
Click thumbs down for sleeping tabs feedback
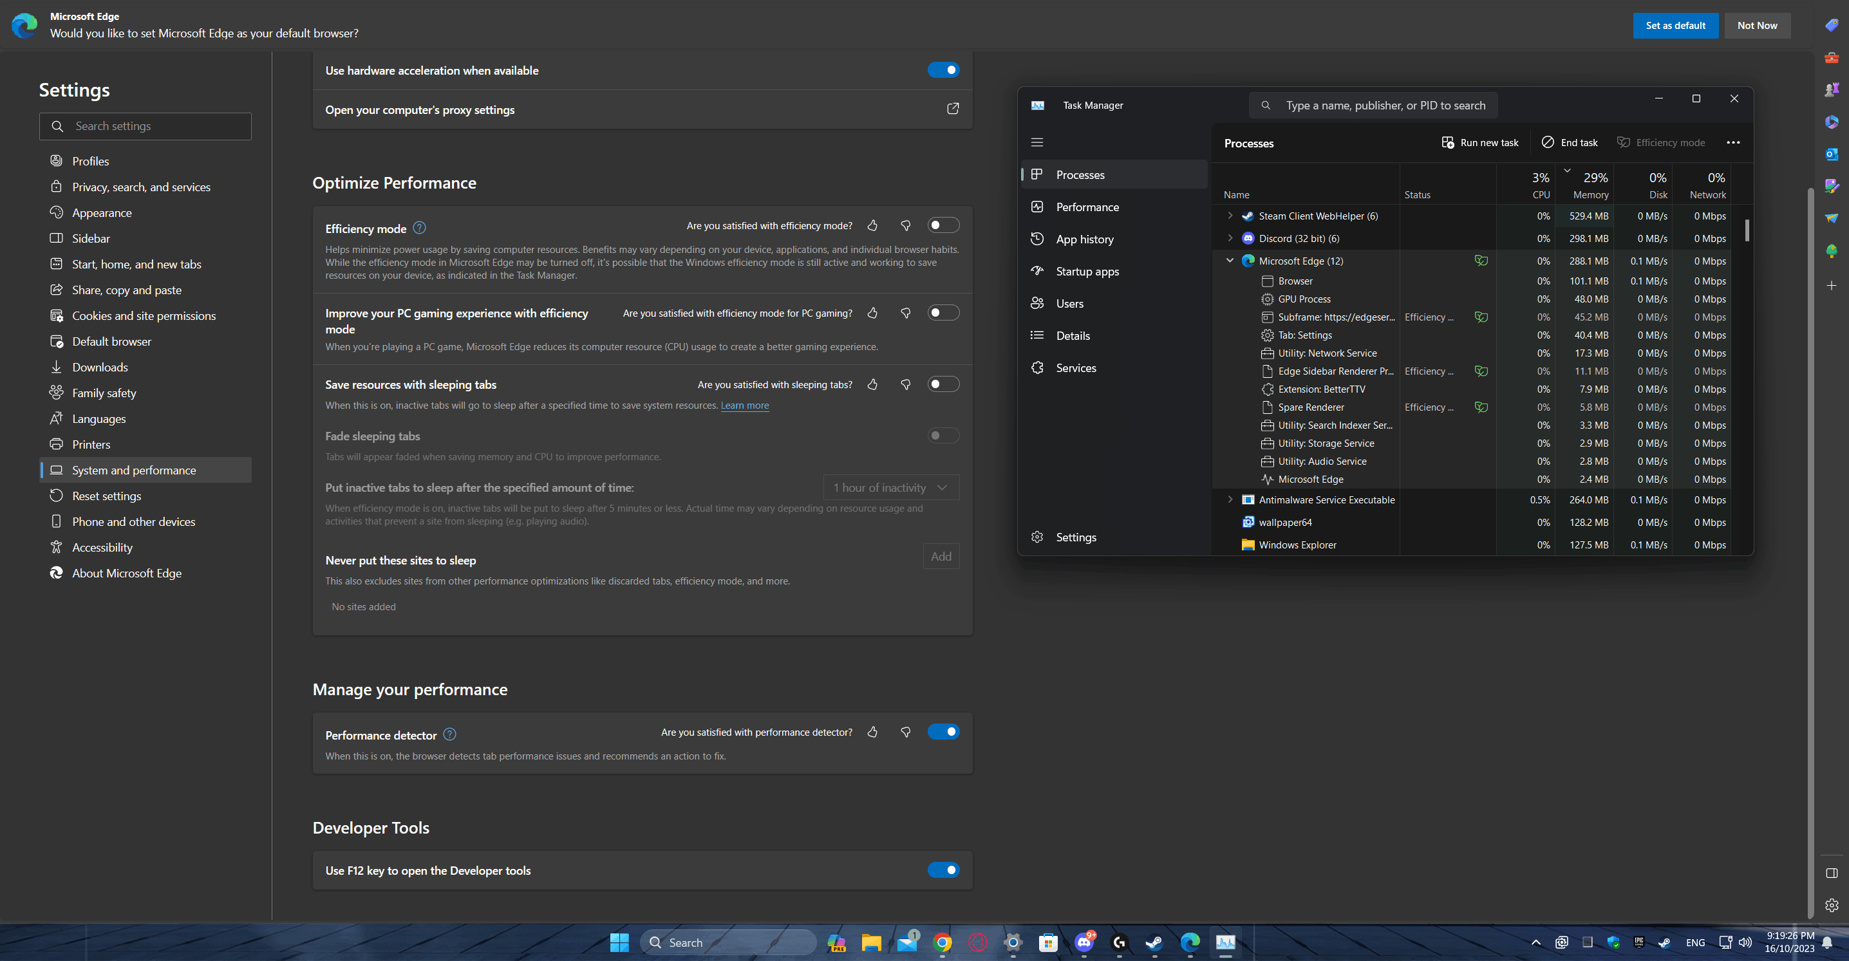906,385
